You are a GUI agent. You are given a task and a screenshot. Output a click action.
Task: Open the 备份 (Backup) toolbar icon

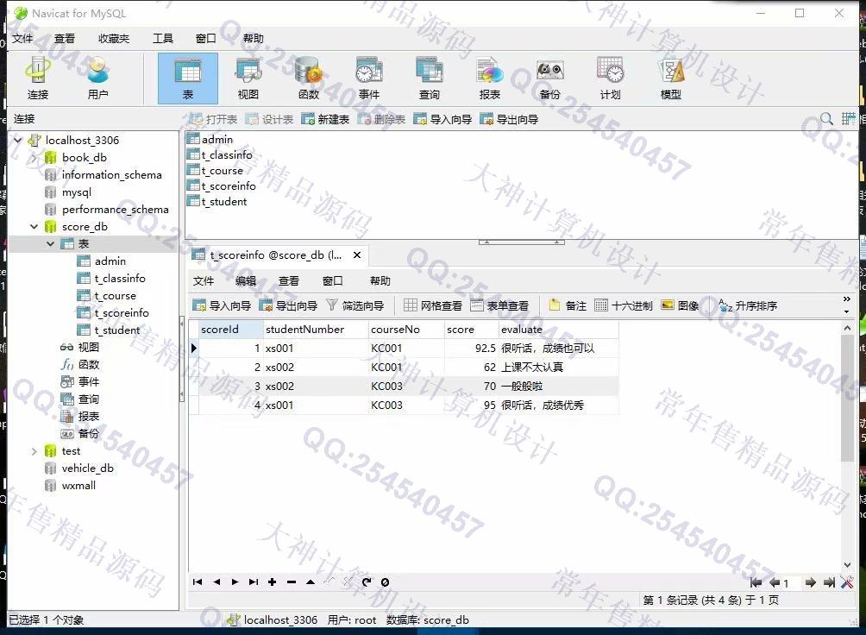[x=550, y=79]
